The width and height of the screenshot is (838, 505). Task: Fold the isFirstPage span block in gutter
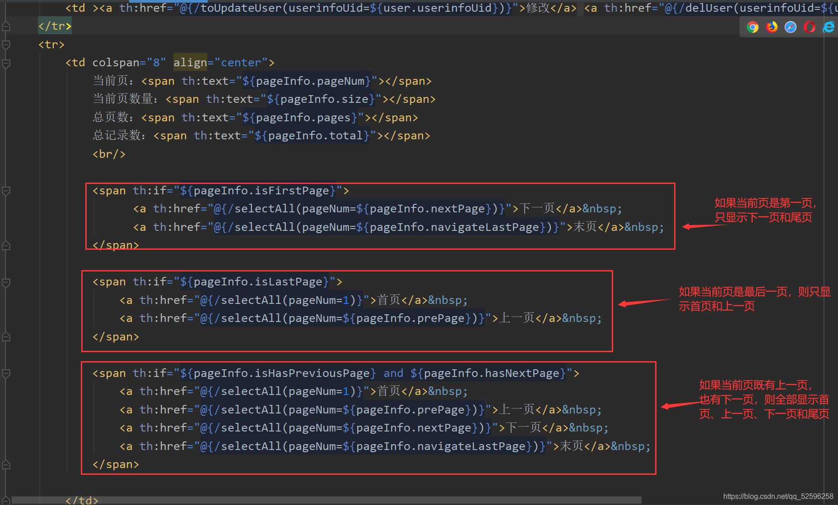(6, 191)
